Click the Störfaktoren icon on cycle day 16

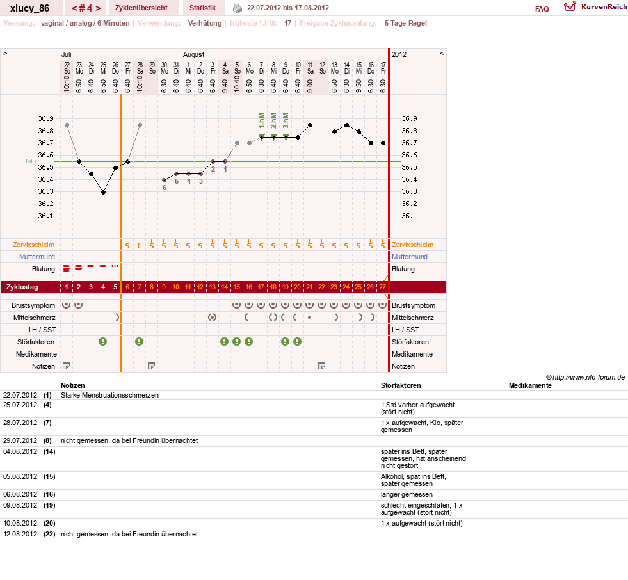tap(249, 342)
